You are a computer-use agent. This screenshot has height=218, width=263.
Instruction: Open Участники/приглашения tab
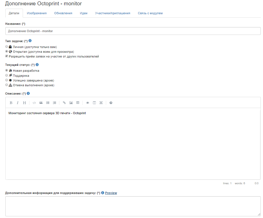click(113, 13)
